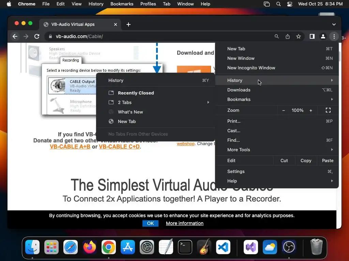The height and width of the screenshot is (261, 349).
Task: Launch Safari from the Dock
Action: coord(71,247)
